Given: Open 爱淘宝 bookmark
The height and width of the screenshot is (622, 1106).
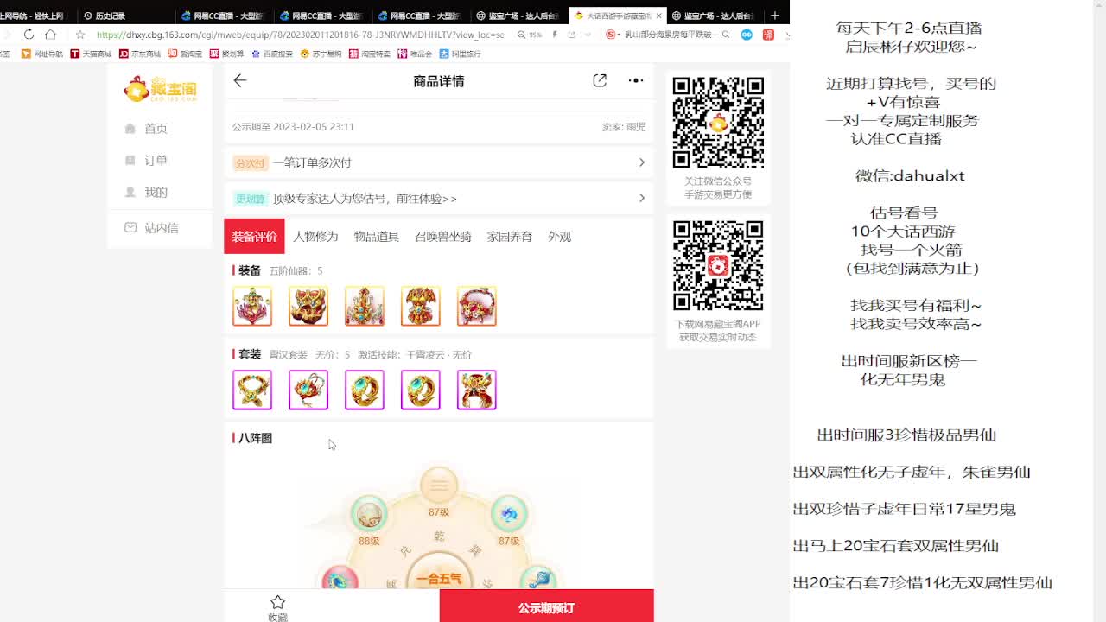Looking at the screenshot, I should tap(185, 54).
